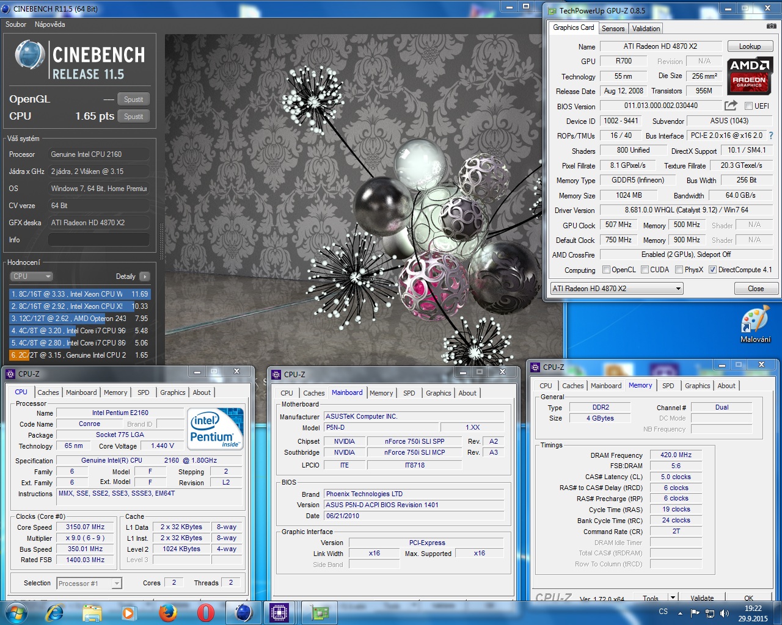
Task: Click the Close button in GPU-Z
Action: 756,289
